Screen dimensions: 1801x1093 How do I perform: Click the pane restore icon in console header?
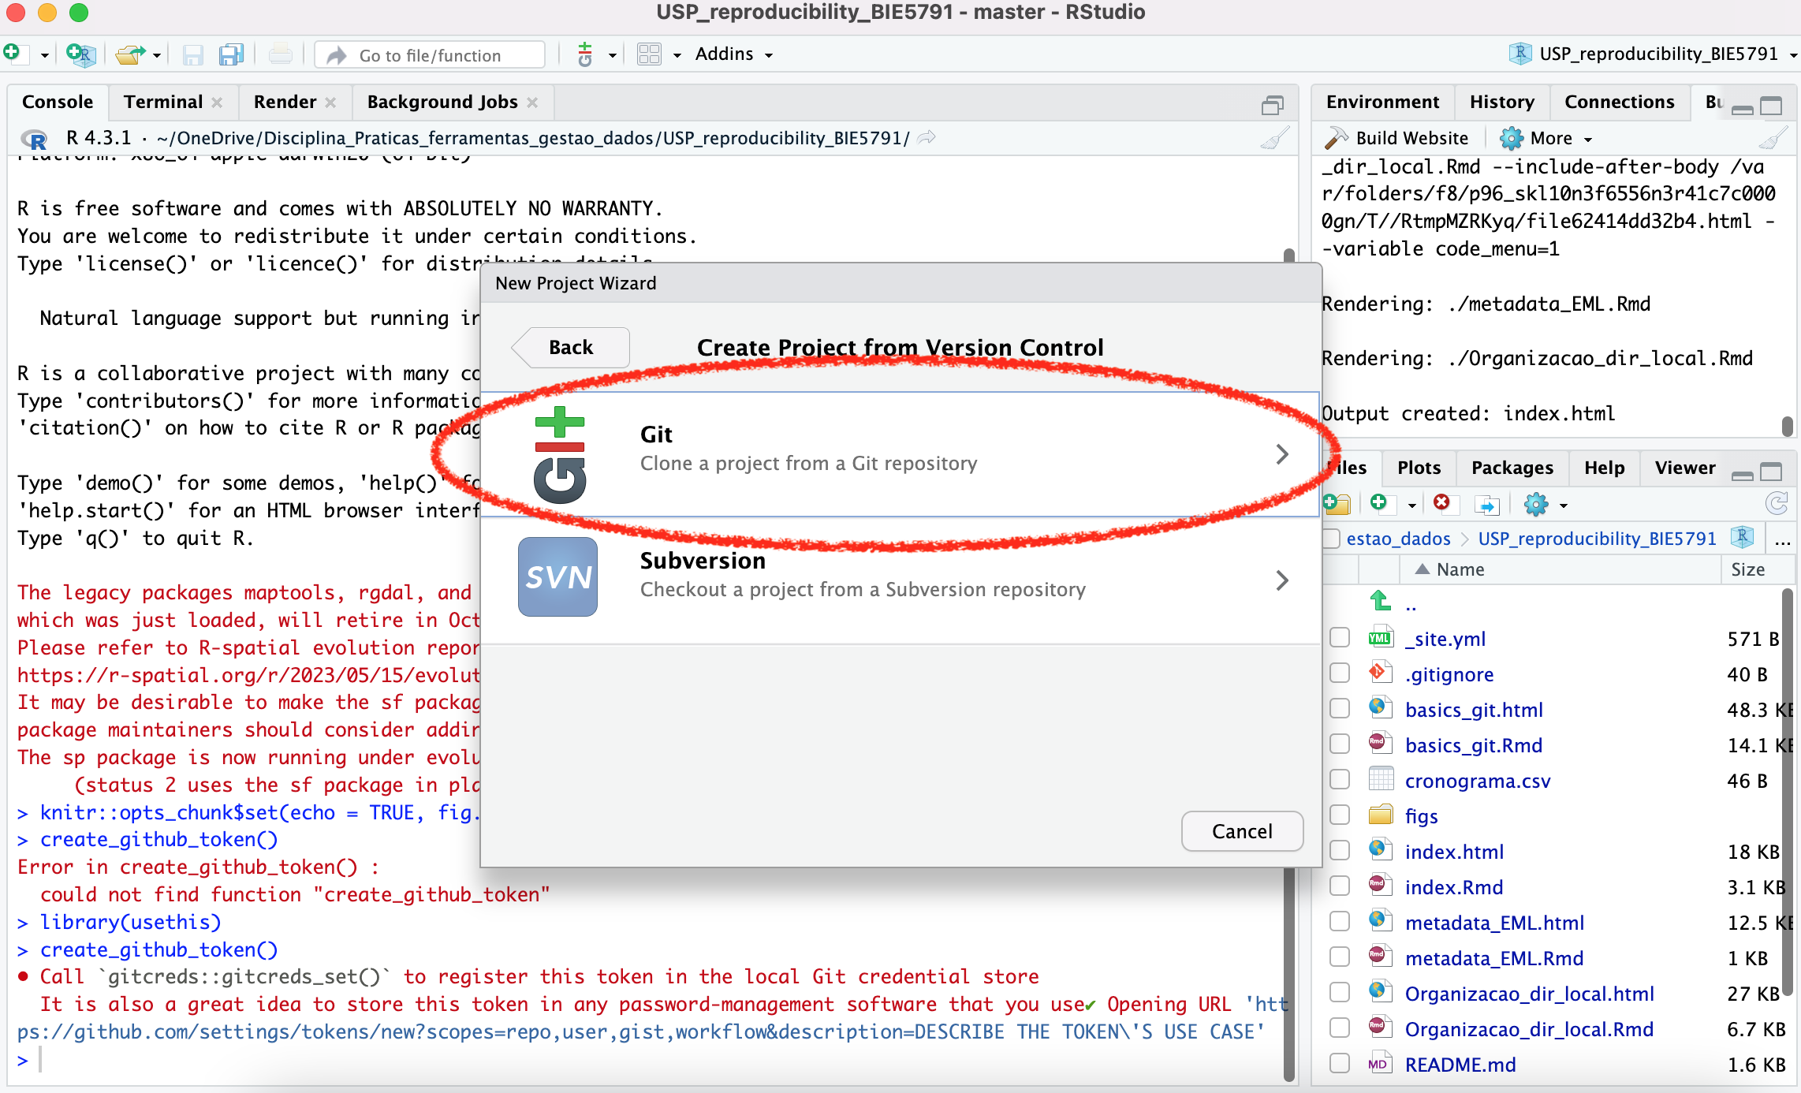pos(1273,104)
